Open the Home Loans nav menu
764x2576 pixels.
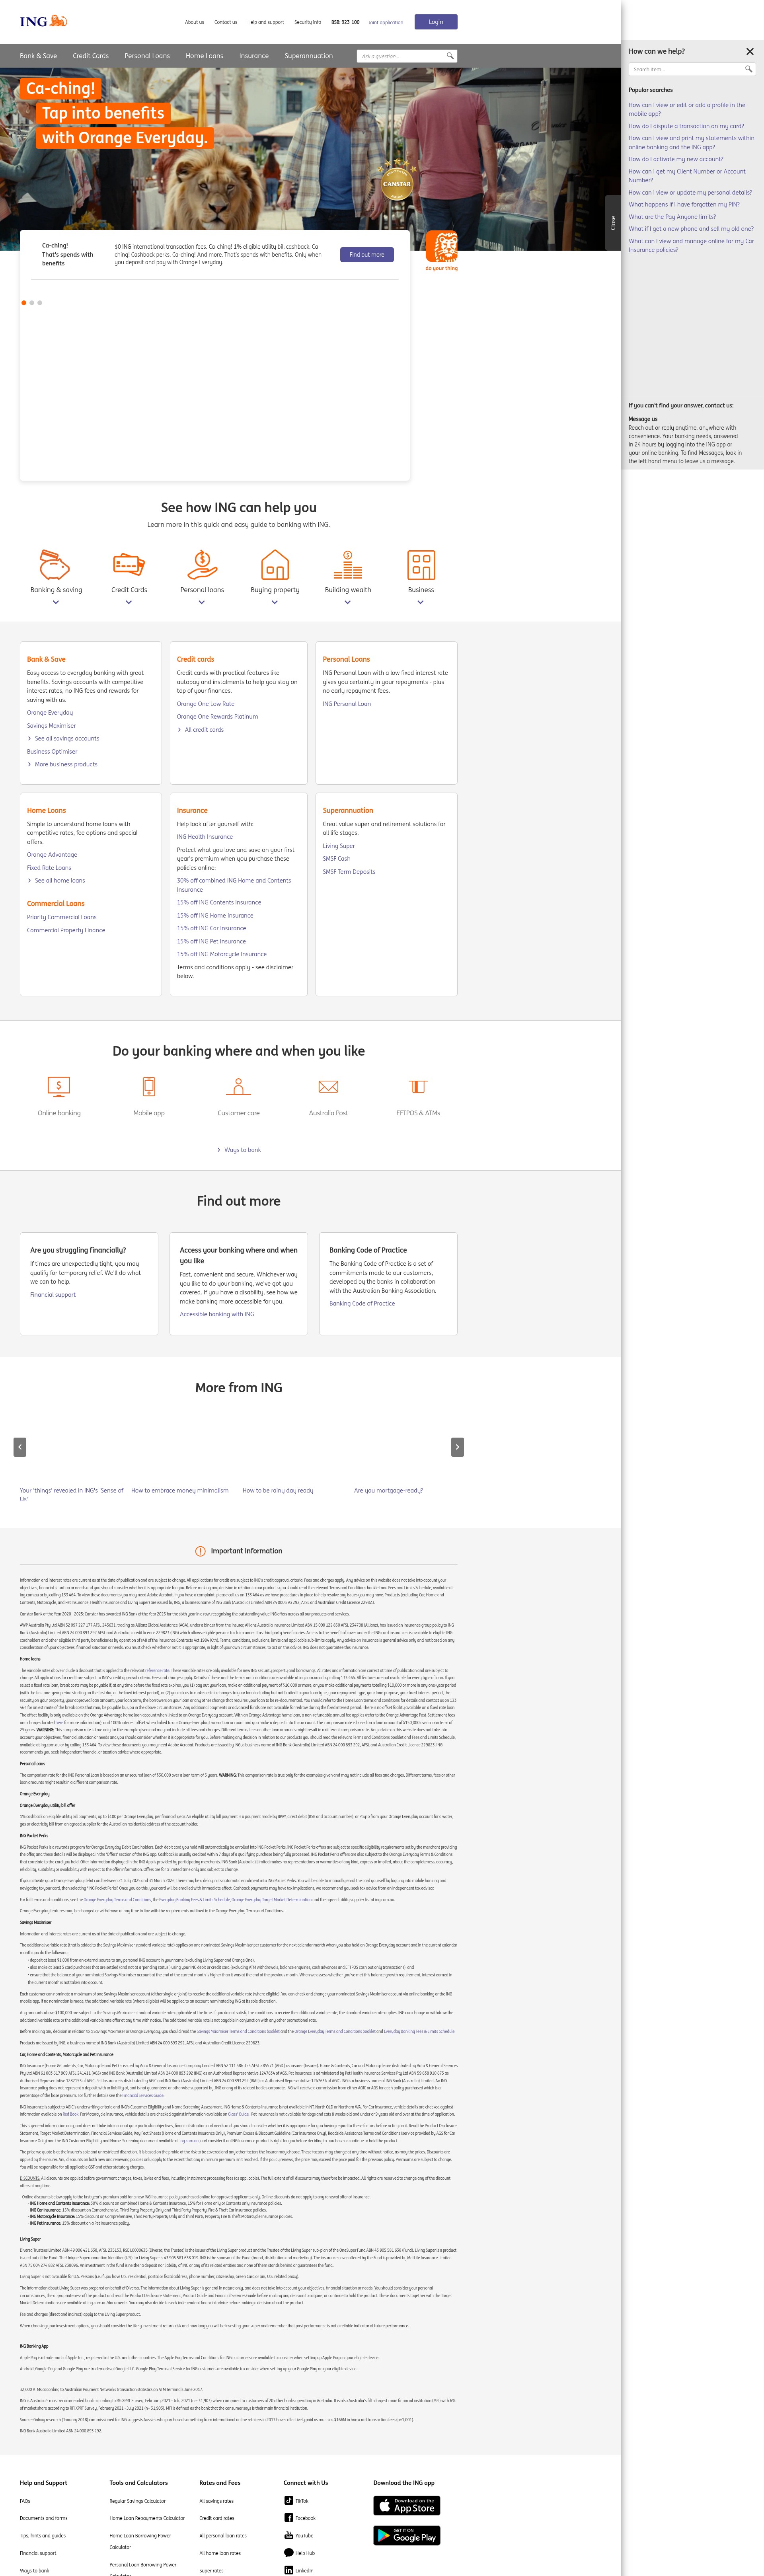(204, 56)
